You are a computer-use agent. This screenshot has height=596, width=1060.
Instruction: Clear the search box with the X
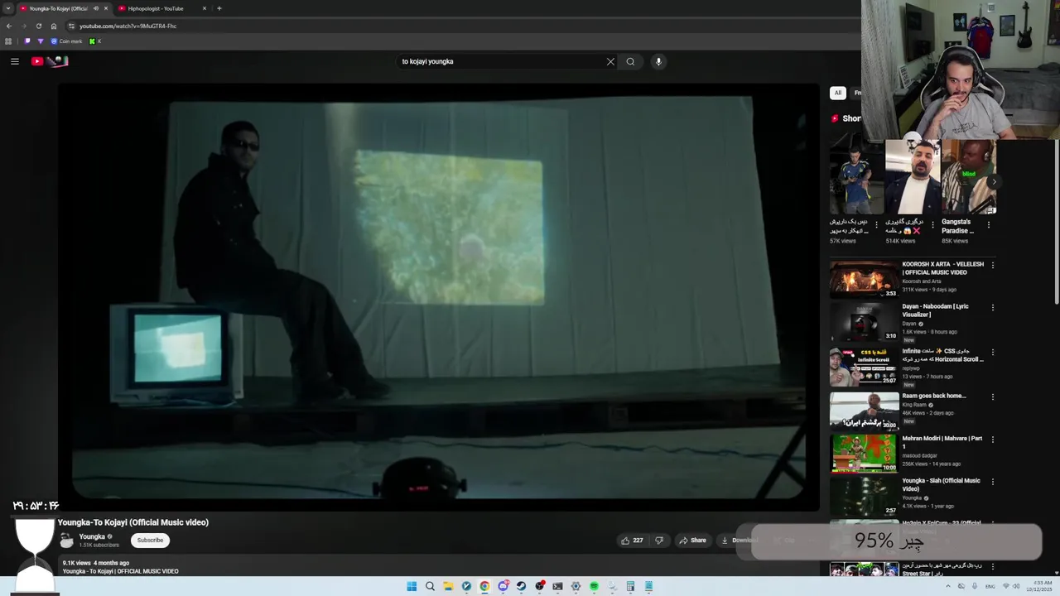click(x=610, y=61)
